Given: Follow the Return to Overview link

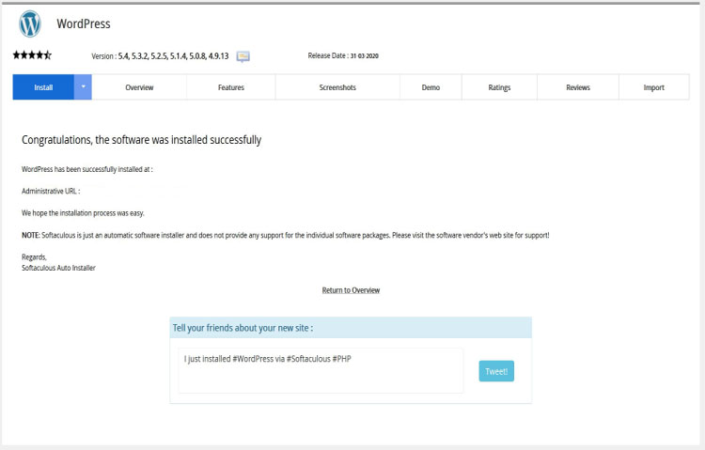Looking at the screenshot, I should [x=351, y=290].
